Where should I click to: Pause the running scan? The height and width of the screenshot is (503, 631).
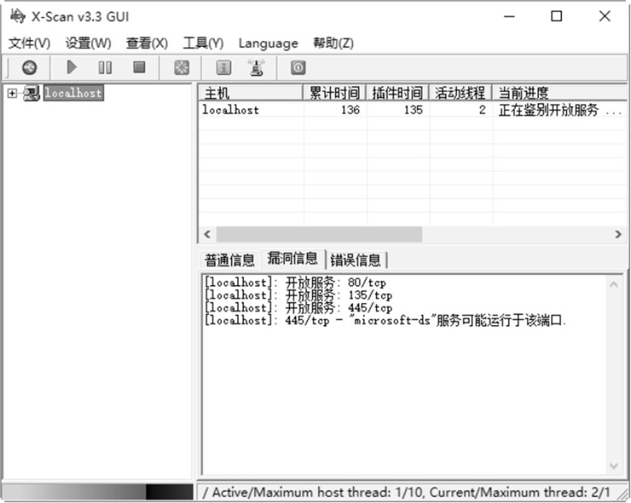coord(105,68)
